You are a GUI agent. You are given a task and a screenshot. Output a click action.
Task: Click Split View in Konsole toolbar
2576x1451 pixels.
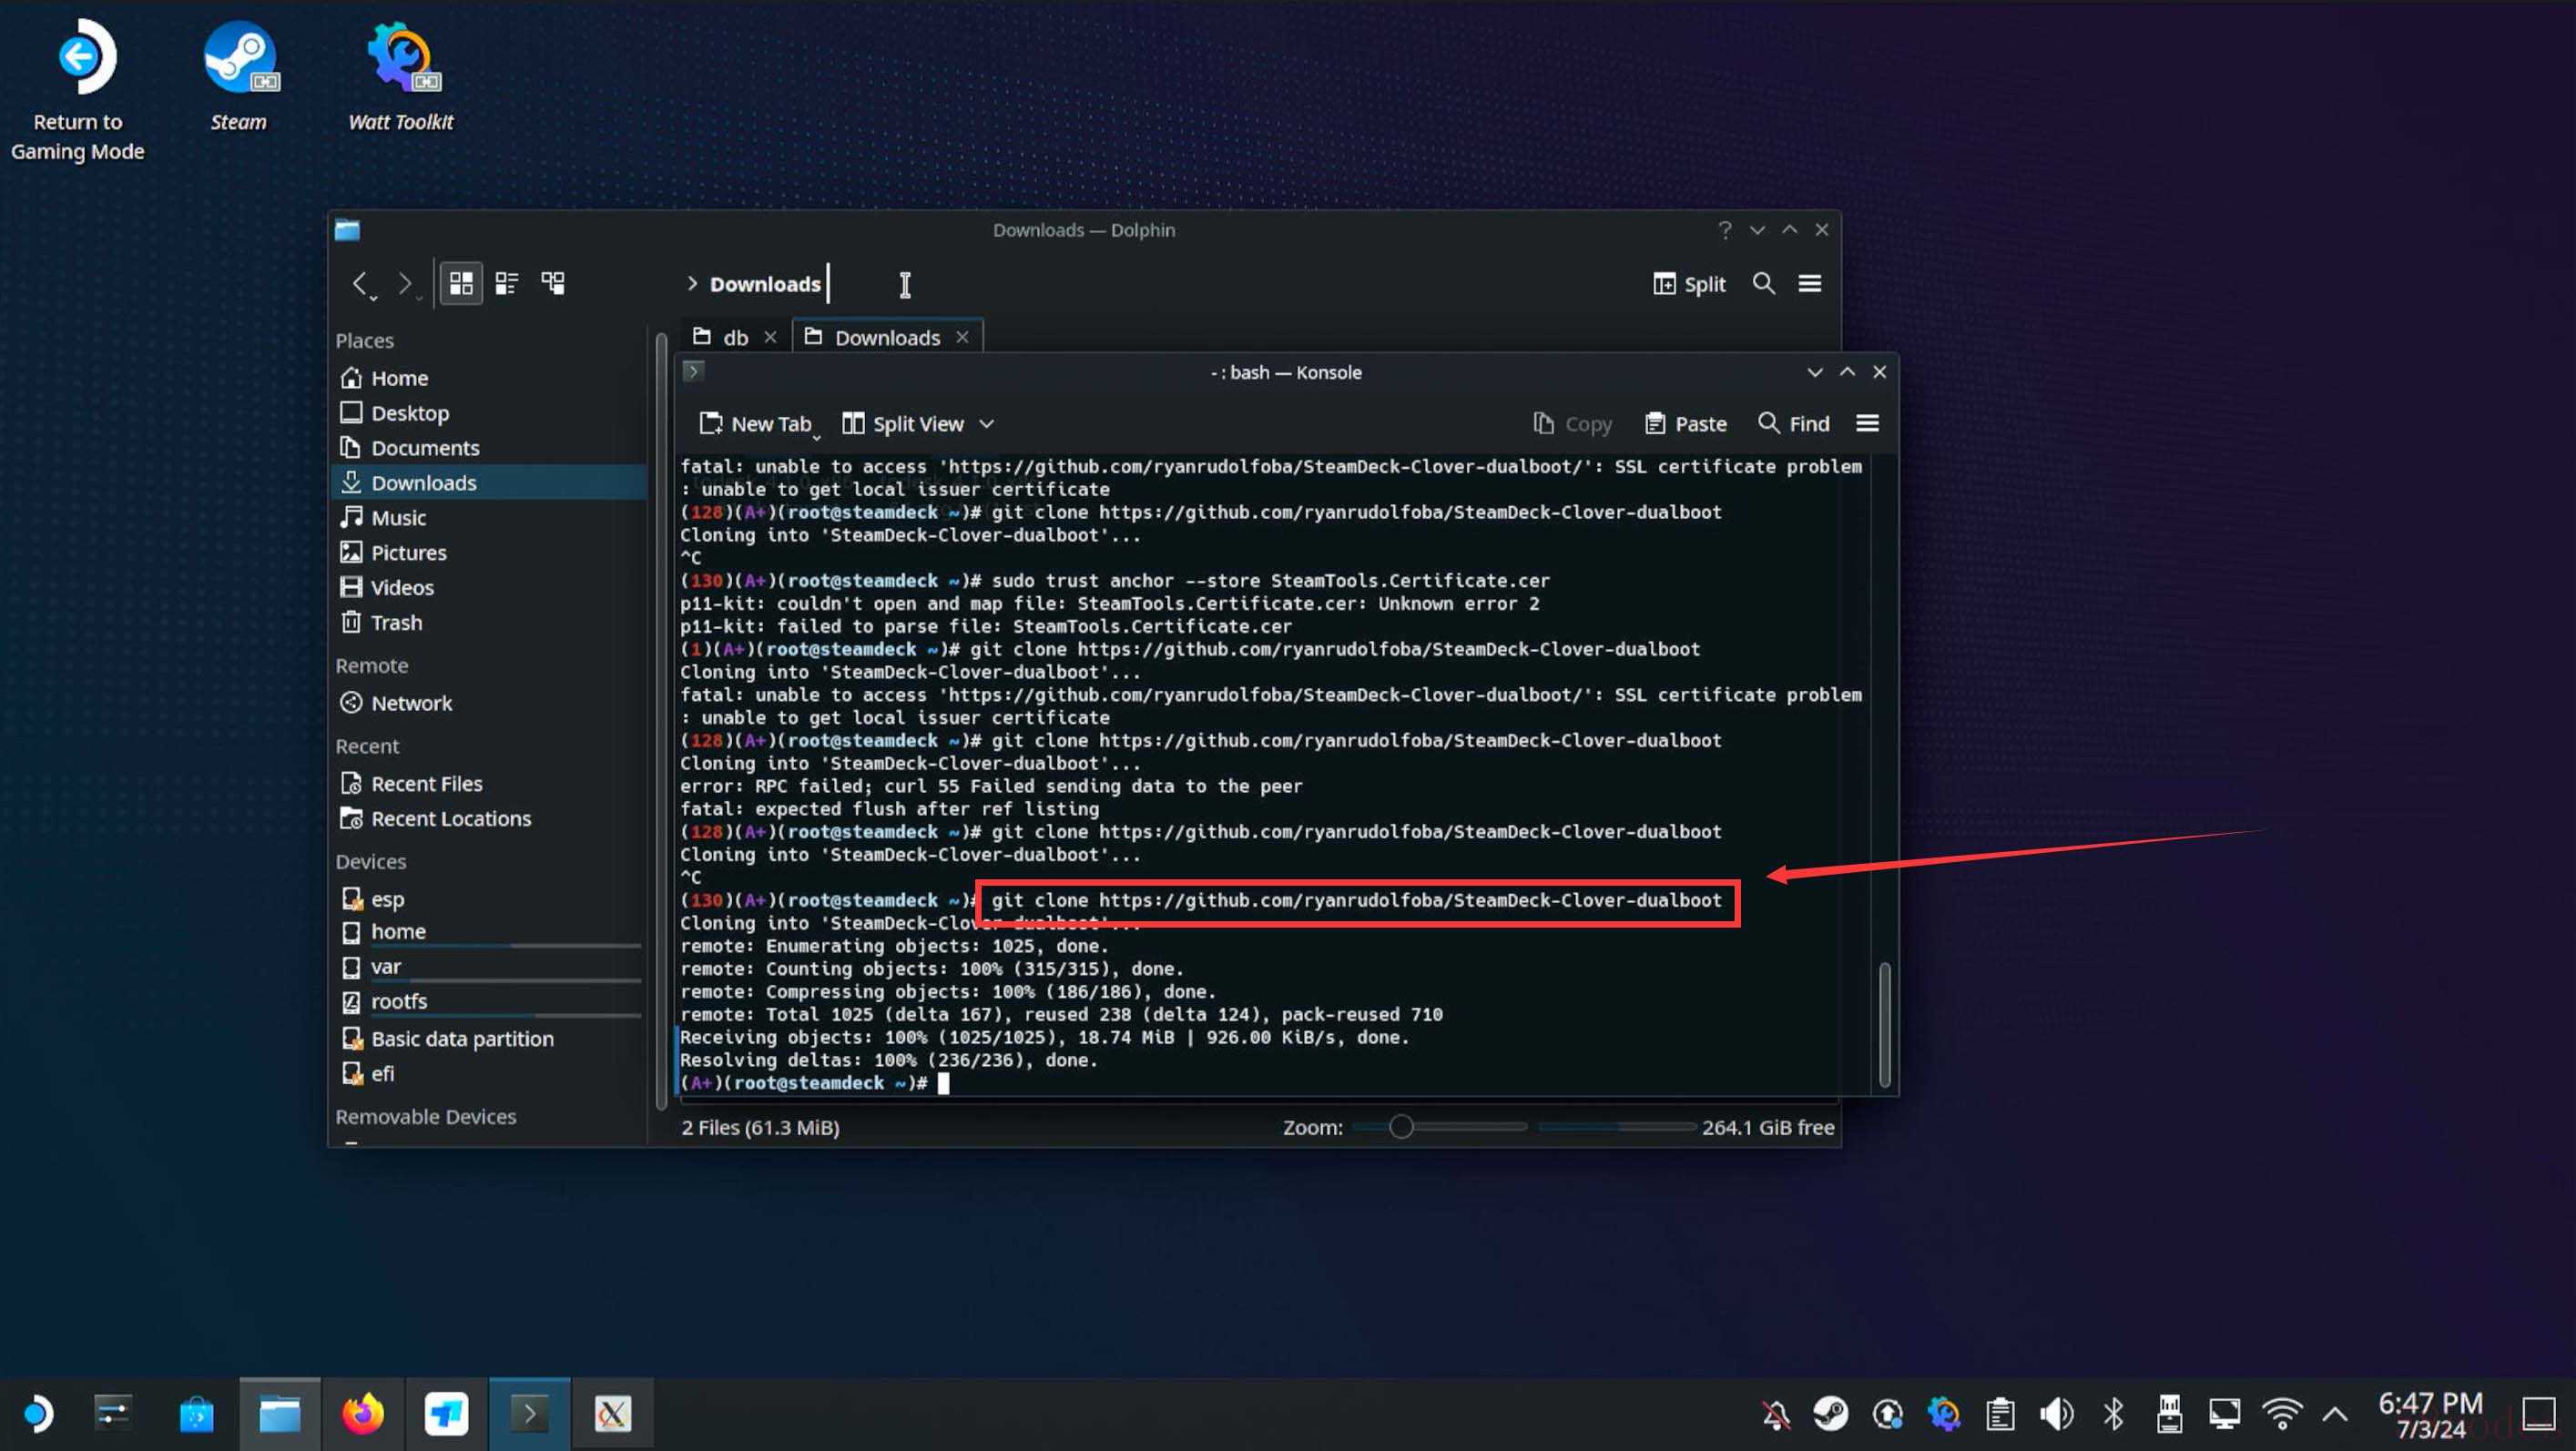[x=903, y=424]
